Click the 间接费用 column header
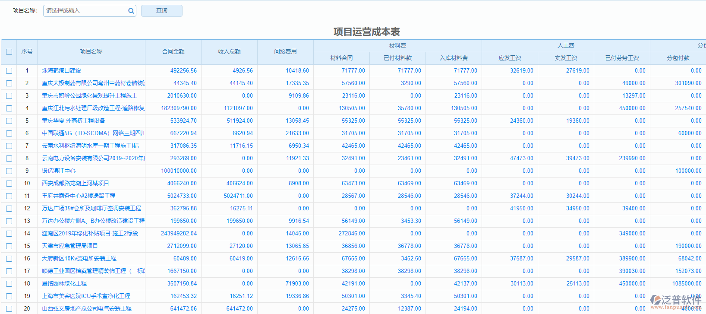Screen dimensions: 706x314 tap(285, 51)
